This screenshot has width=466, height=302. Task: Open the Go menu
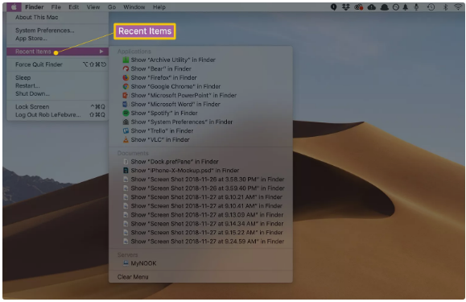coord(112,6)
